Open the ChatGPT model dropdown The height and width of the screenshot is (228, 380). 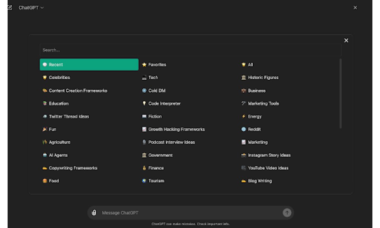(x=31, y=8)
